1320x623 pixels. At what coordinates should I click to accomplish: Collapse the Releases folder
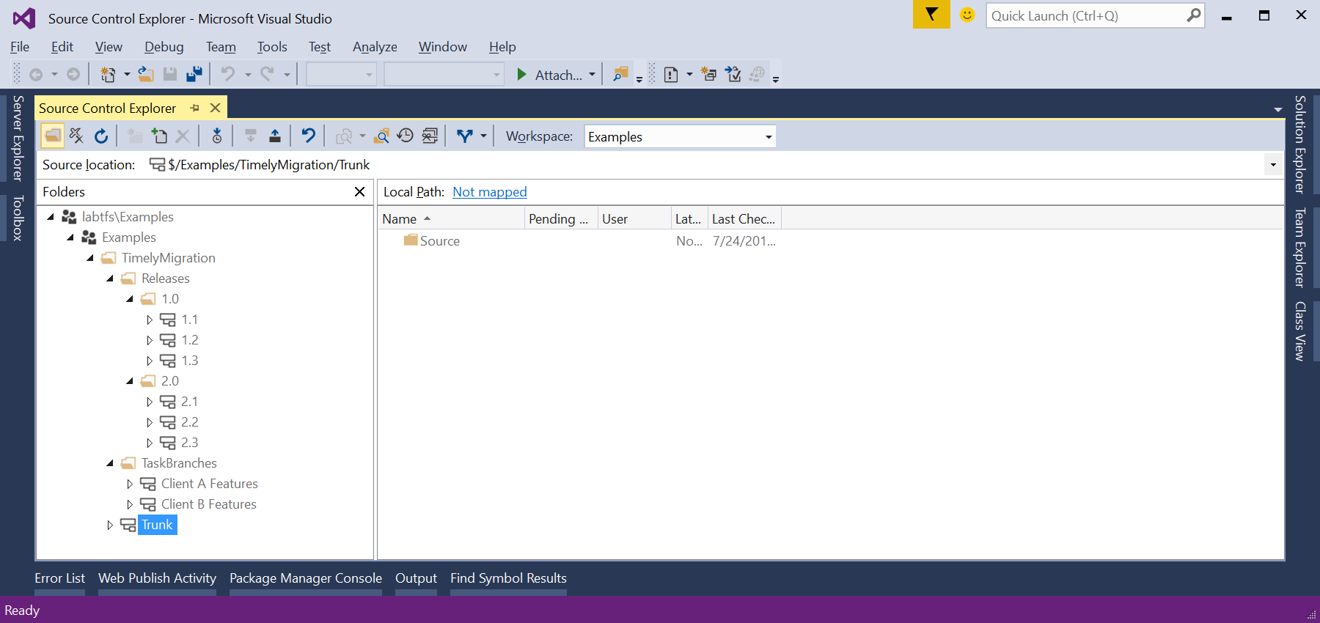point(110,278)
